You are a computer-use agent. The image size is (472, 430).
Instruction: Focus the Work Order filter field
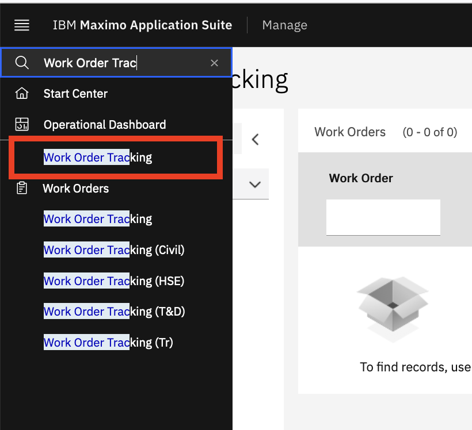(x=383, y=217)
